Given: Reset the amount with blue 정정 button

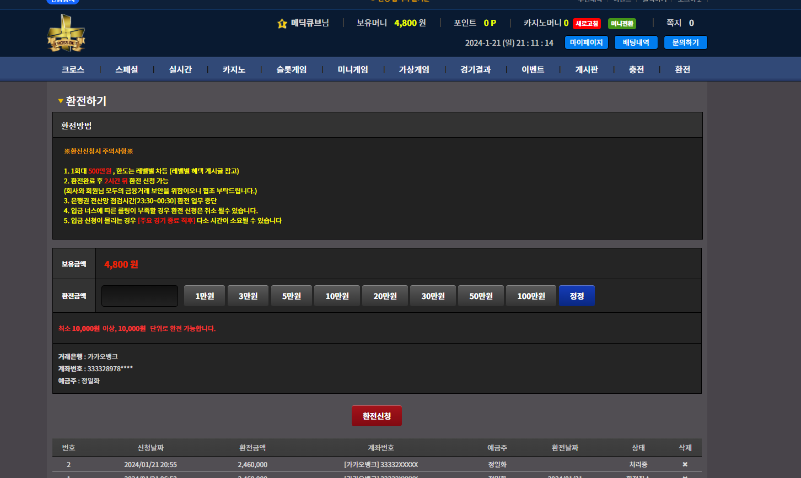Looking at the screenshot, I should click(x=577, y=296).
